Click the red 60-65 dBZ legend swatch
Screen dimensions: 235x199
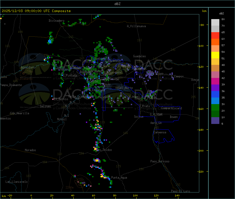215,35
